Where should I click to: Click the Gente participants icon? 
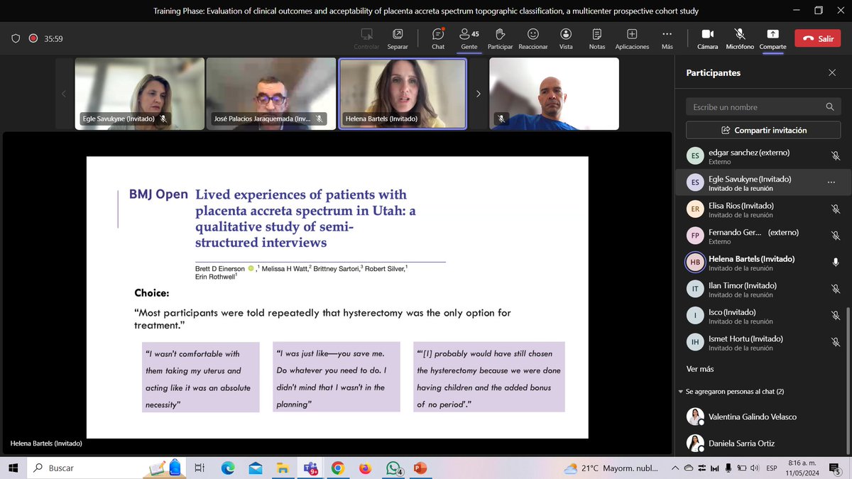pos(469,38)
